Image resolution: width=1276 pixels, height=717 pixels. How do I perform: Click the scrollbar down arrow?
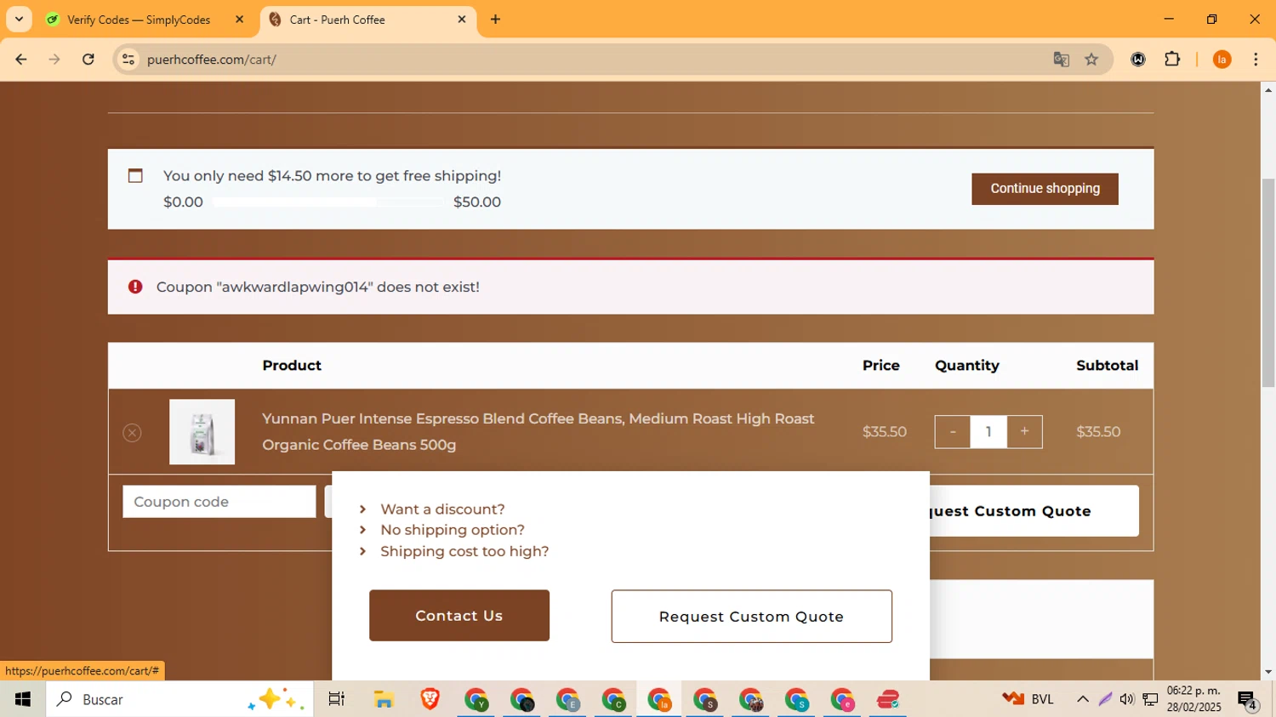[x=1268, y=672]
